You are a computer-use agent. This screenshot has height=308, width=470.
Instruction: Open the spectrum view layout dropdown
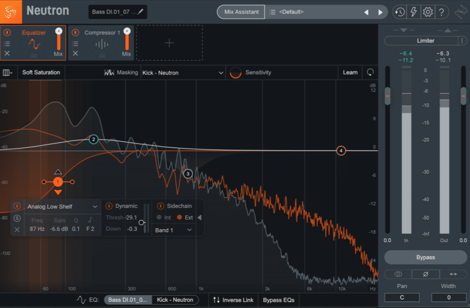8,73
